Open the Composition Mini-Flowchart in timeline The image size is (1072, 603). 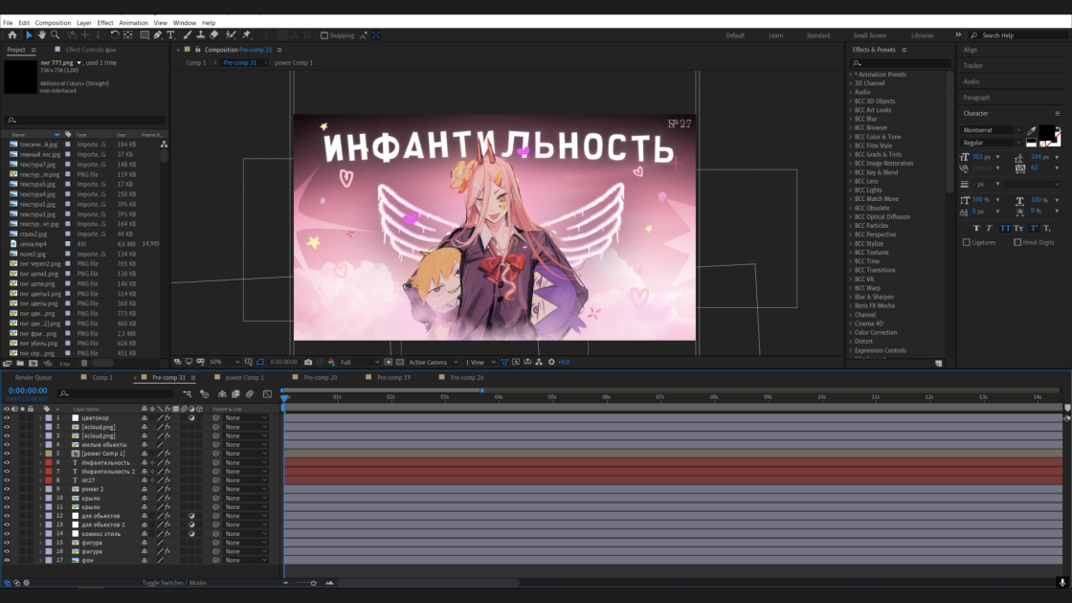coord(187,393)
